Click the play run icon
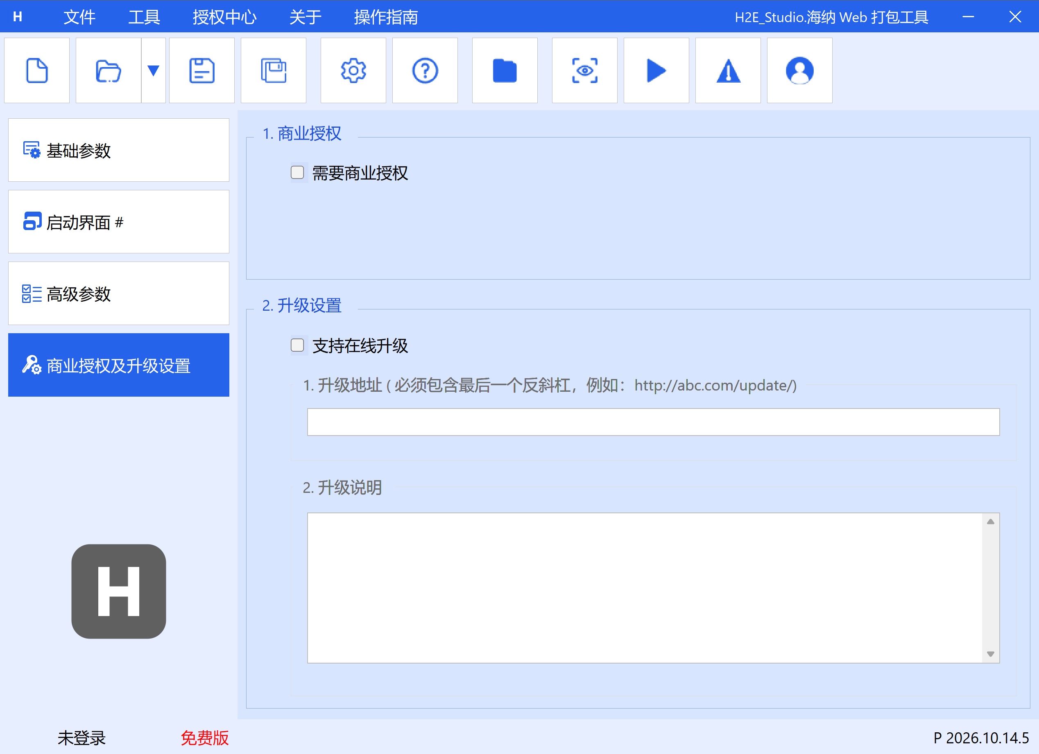 [x=656, y=70]
